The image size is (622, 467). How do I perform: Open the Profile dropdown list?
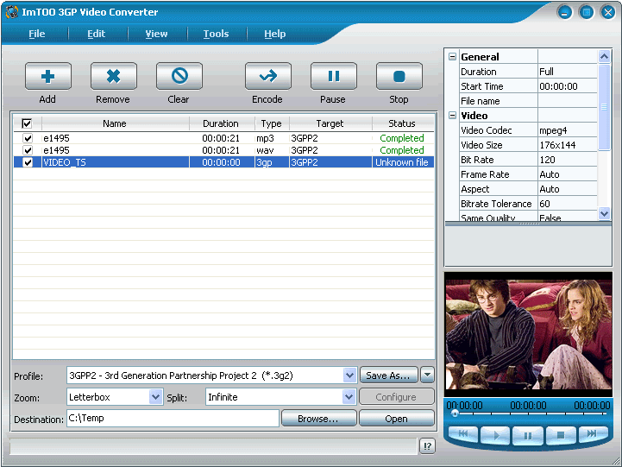click(x=349, y=375)
